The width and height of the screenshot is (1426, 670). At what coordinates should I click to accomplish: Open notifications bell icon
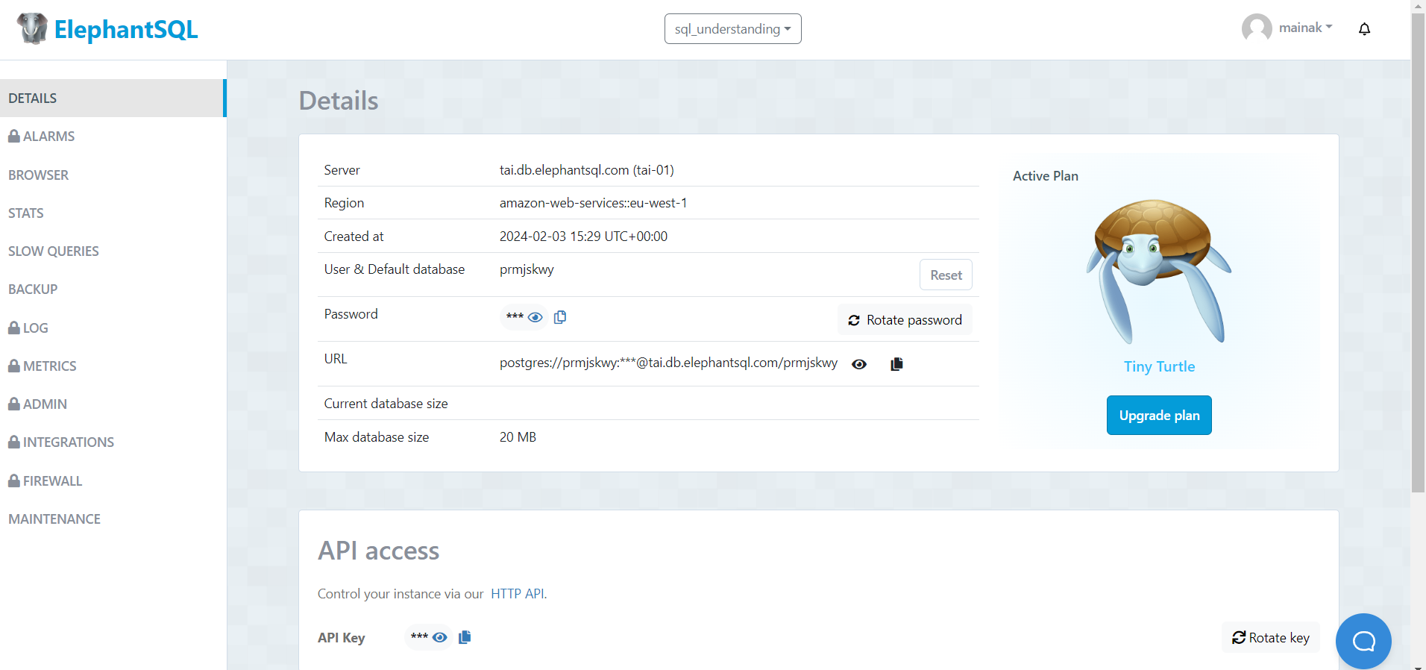(1364, 29)
